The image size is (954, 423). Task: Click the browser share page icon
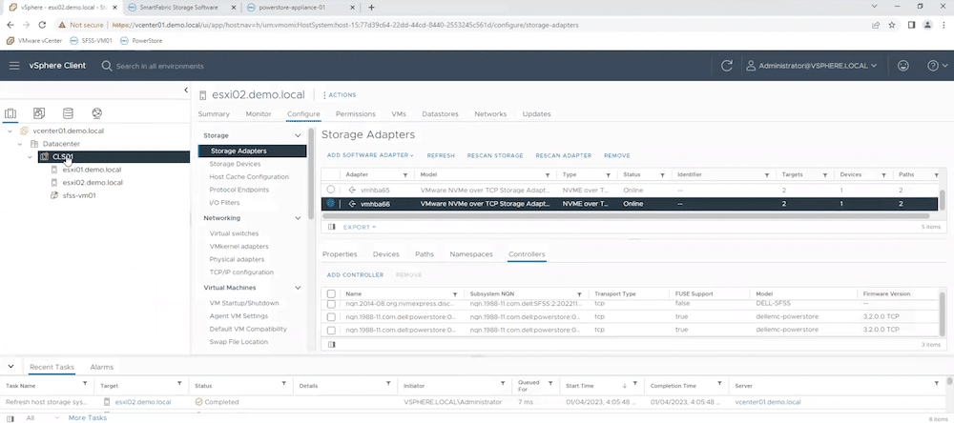click(x=876, y=25)
